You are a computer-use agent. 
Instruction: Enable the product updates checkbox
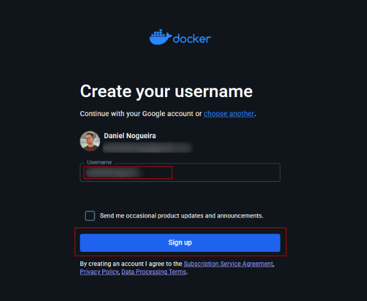coord(90,216)
